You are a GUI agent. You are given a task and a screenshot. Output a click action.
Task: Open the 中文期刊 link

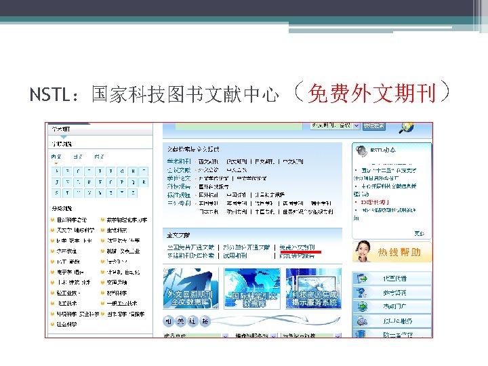pos(293,161)
